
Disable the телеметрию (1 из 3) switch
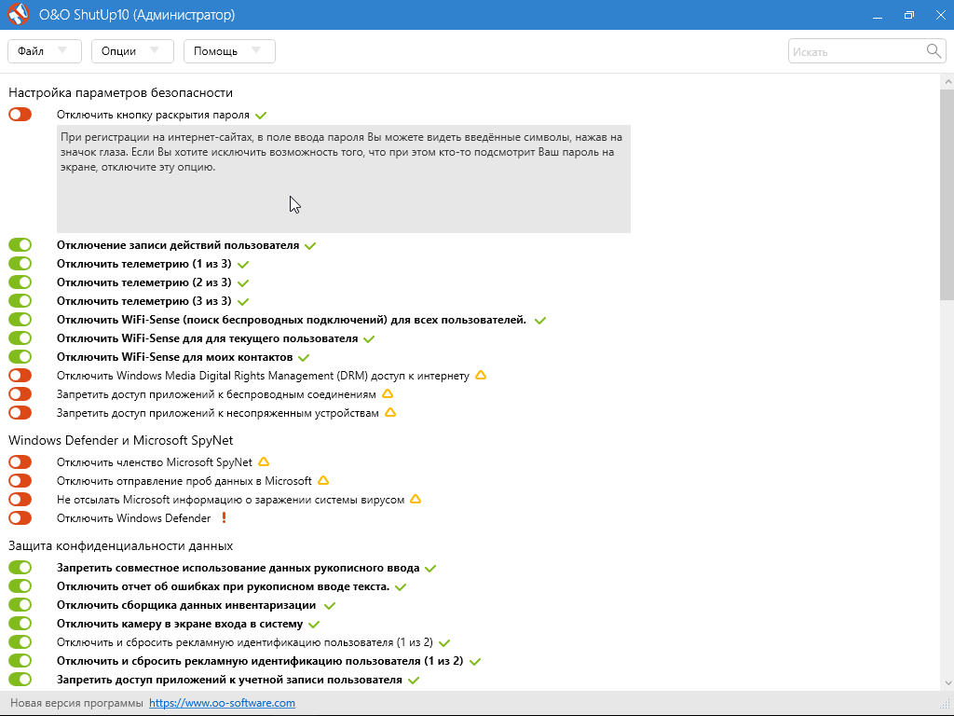pyautogui.click(x=20, y=264)
